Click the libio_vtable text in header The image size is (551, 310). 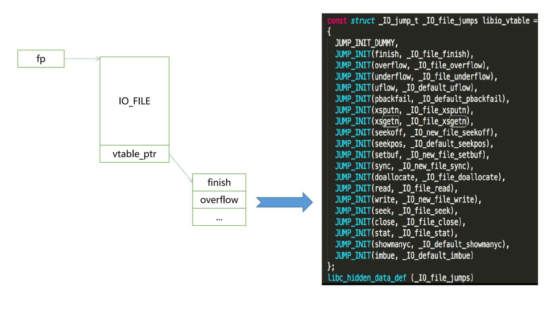[506, 21]
